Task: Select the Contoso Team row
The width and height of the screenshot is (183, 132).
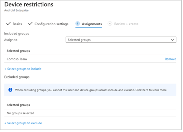Action: [90, 59]
